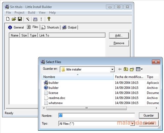Maximize the Little Install Builder window
This screenshot has width=164, height=133.
(x=119, y=7)
